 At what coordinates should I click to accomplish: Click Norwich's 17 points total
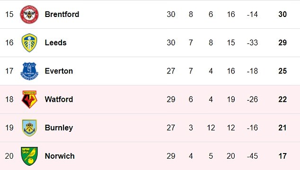point(282,156)
